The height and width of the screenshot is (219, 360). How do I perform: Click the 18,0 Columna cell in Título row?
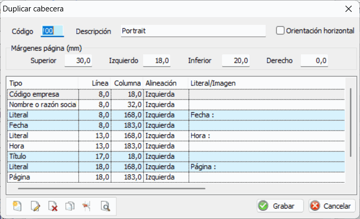click(x=127, y=156)
